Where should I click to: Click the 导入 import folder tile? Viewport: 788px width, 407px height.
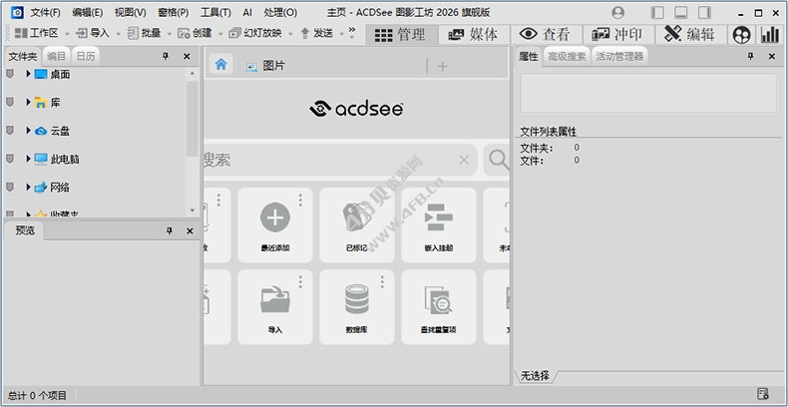pos(275,305)
